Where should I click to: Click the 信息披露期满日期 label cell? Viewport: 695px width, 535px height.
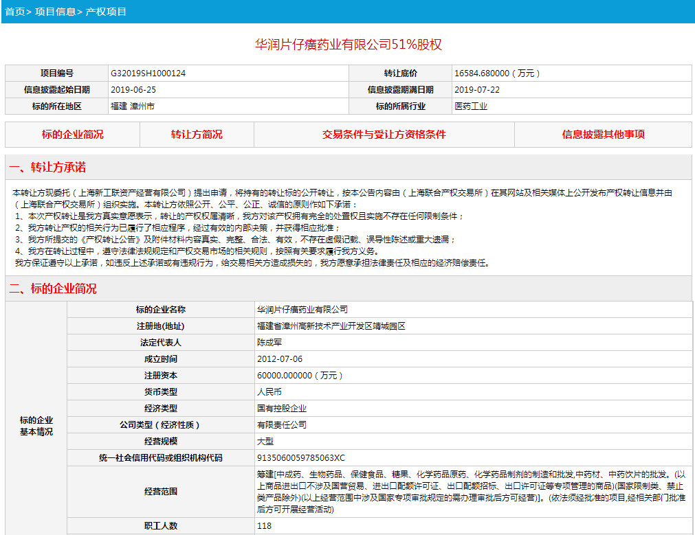coord(400,90)
